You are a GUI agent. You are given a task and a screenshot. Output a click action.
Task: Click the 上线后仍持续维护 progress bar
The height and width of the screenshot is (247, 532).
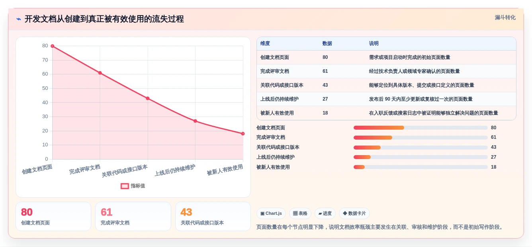(x=421, y=157)
